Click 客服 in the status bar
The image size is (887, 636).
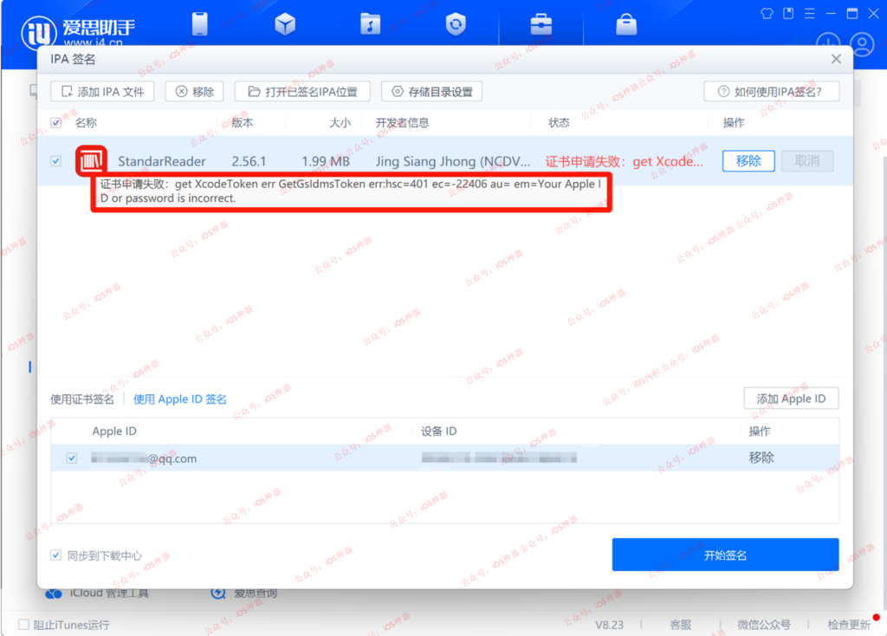pyautogui.click(x=681, y=625)
